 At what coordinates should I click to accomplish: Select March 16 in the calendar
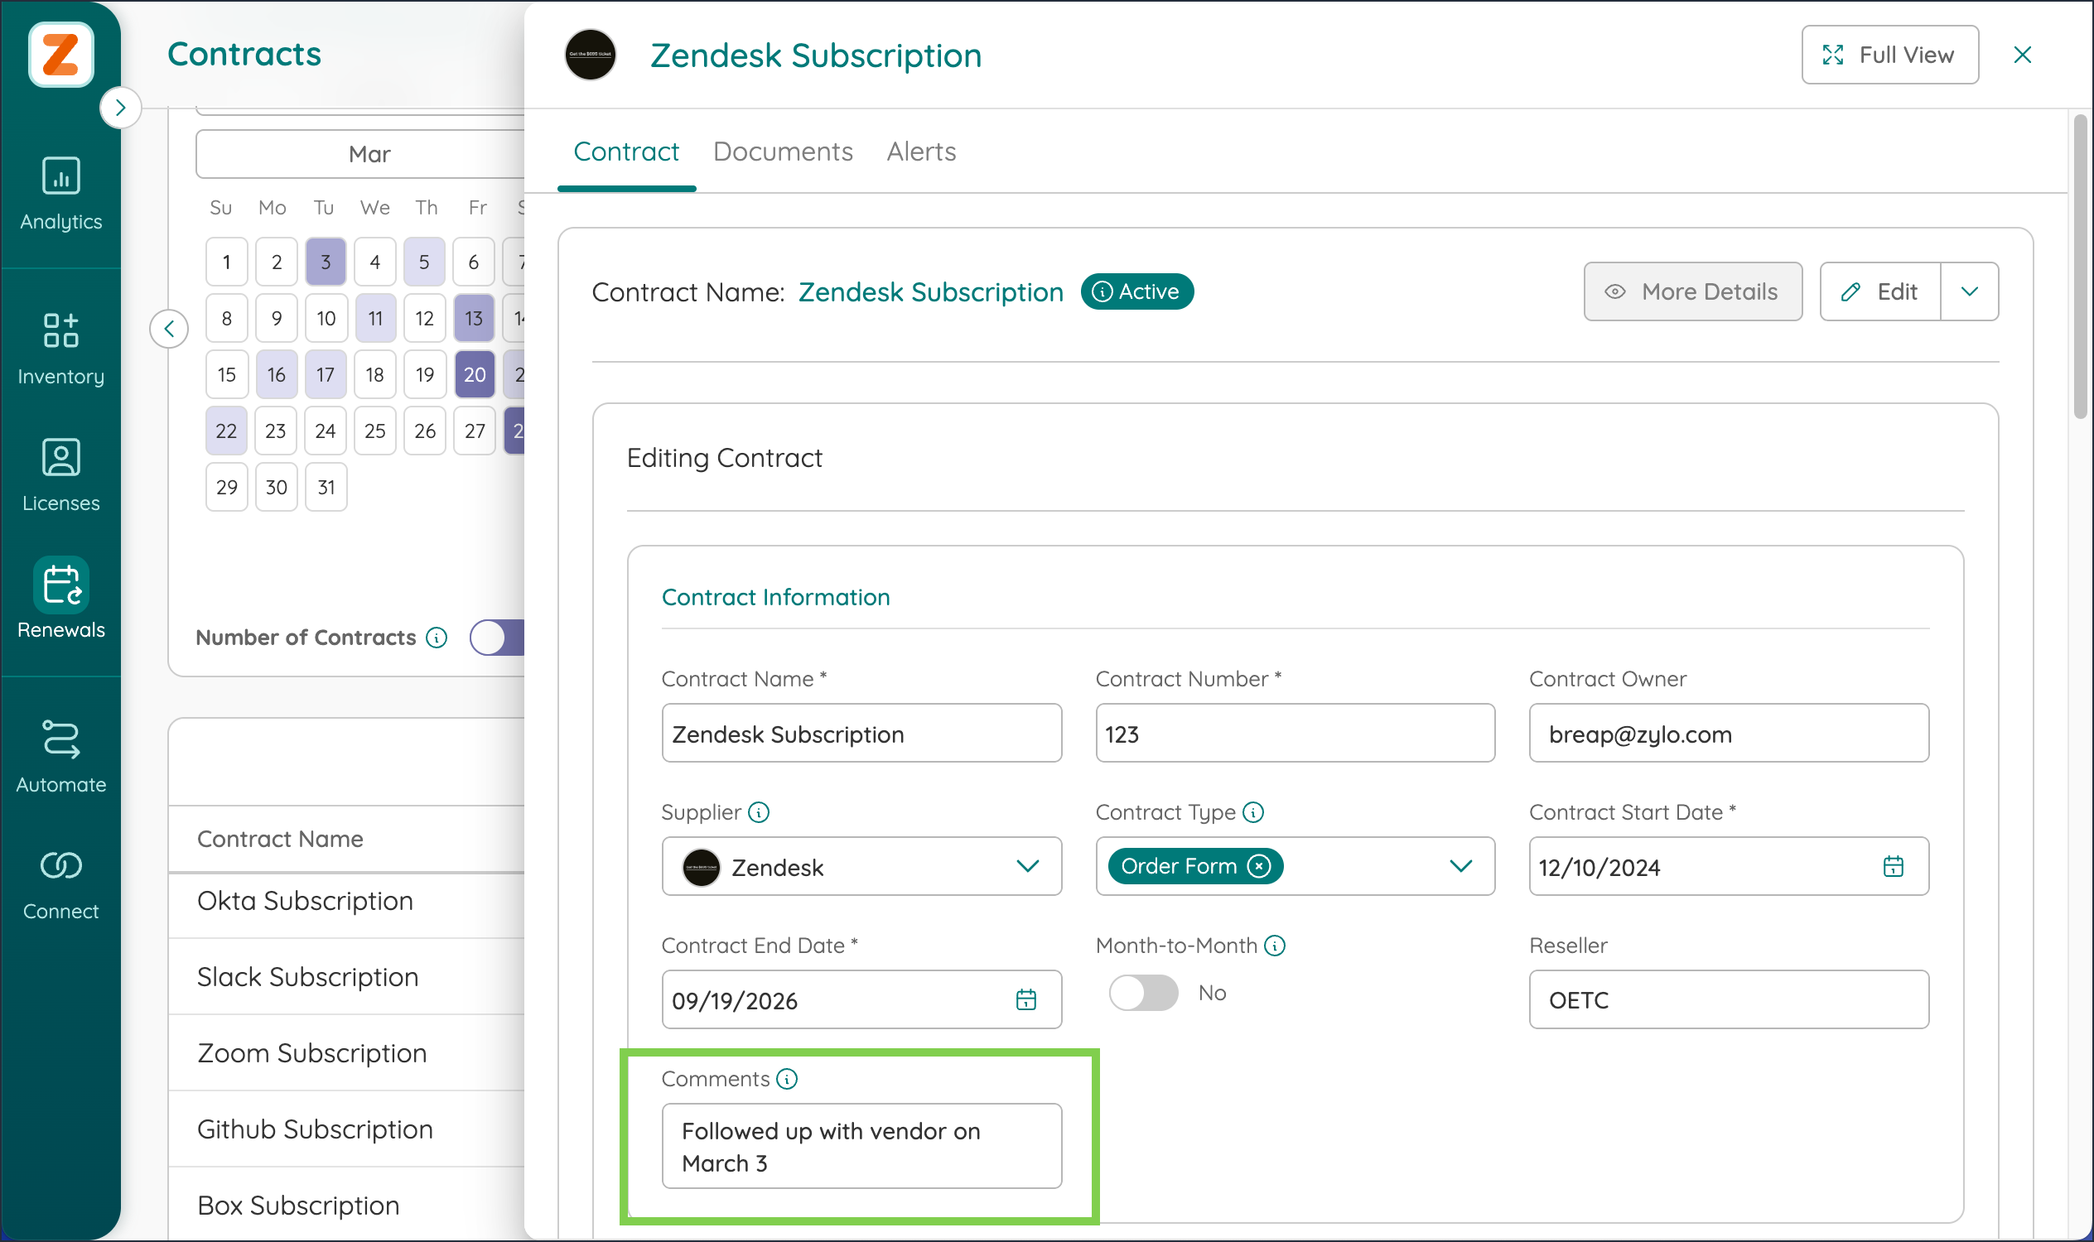coord(277,374)
